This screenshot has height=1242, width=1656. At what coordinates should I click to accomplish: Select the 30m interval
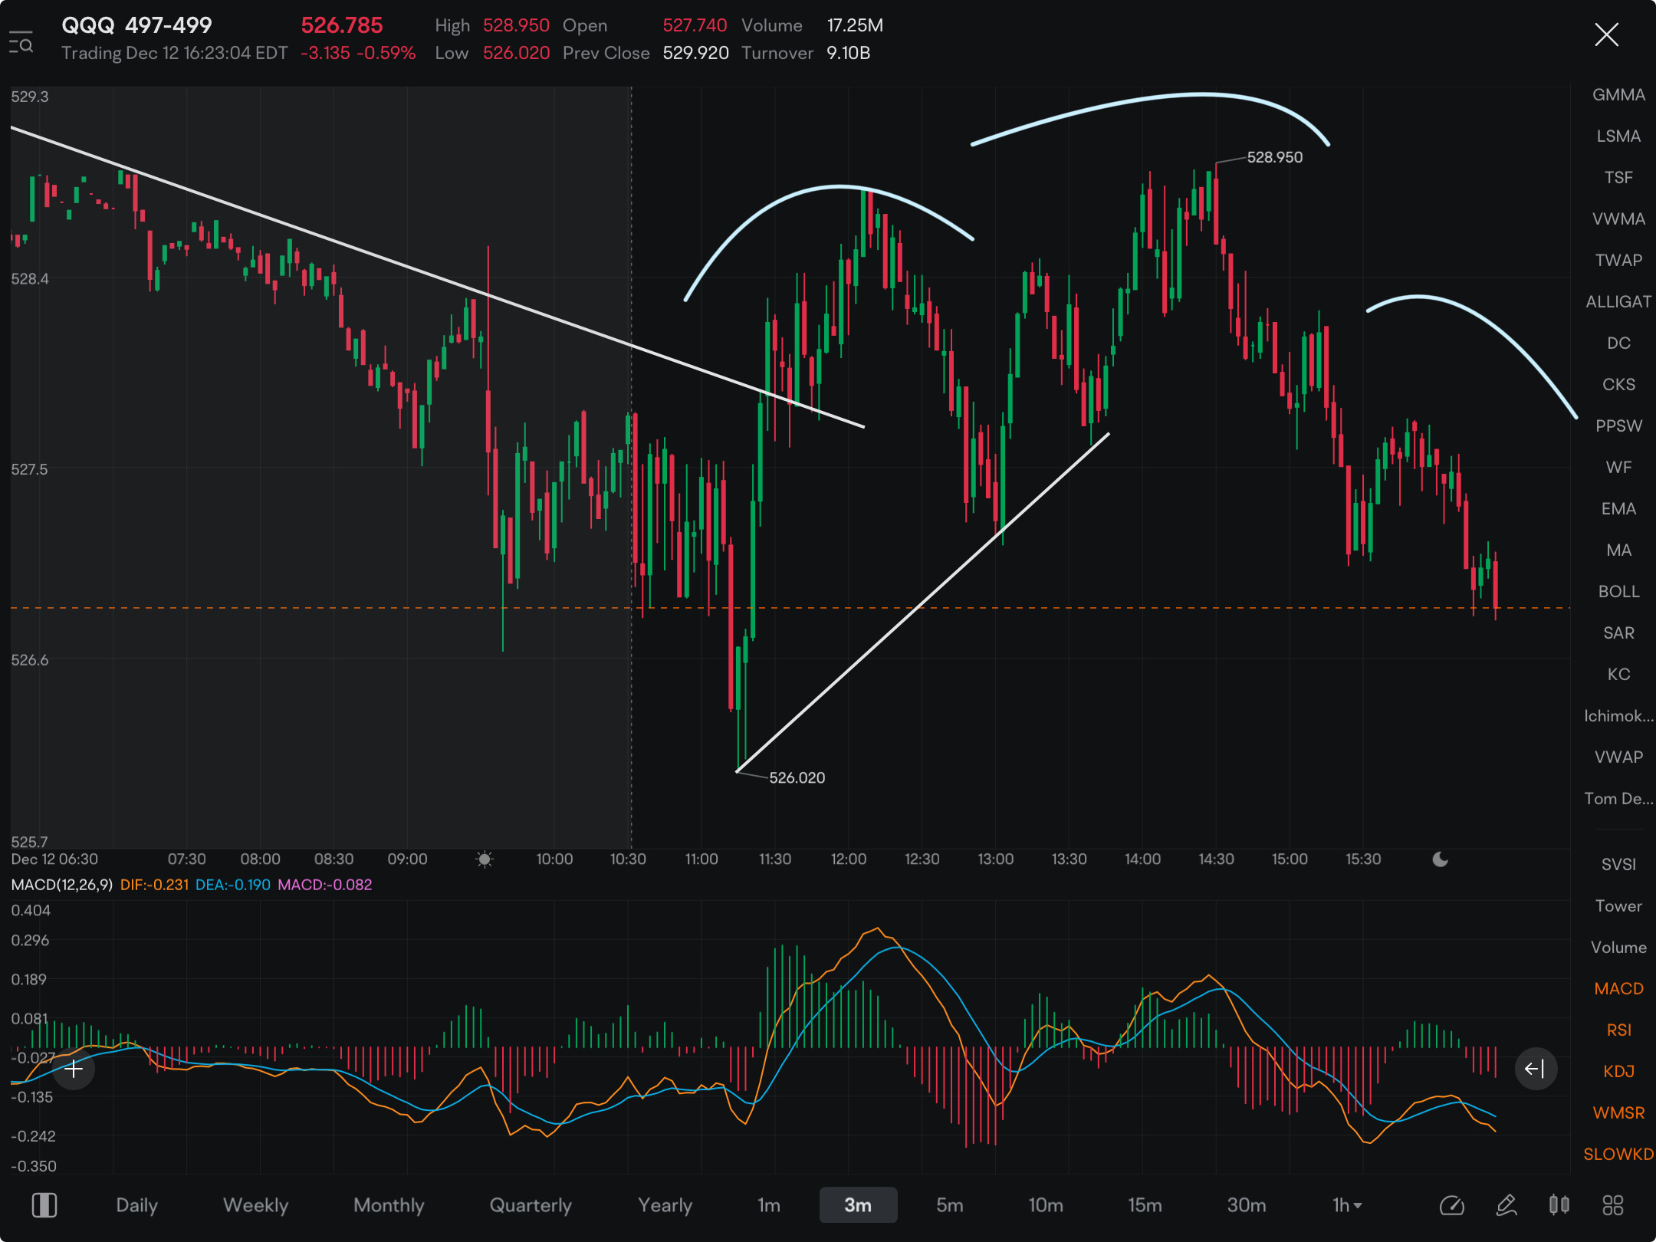click(x=1247, y=1205)
